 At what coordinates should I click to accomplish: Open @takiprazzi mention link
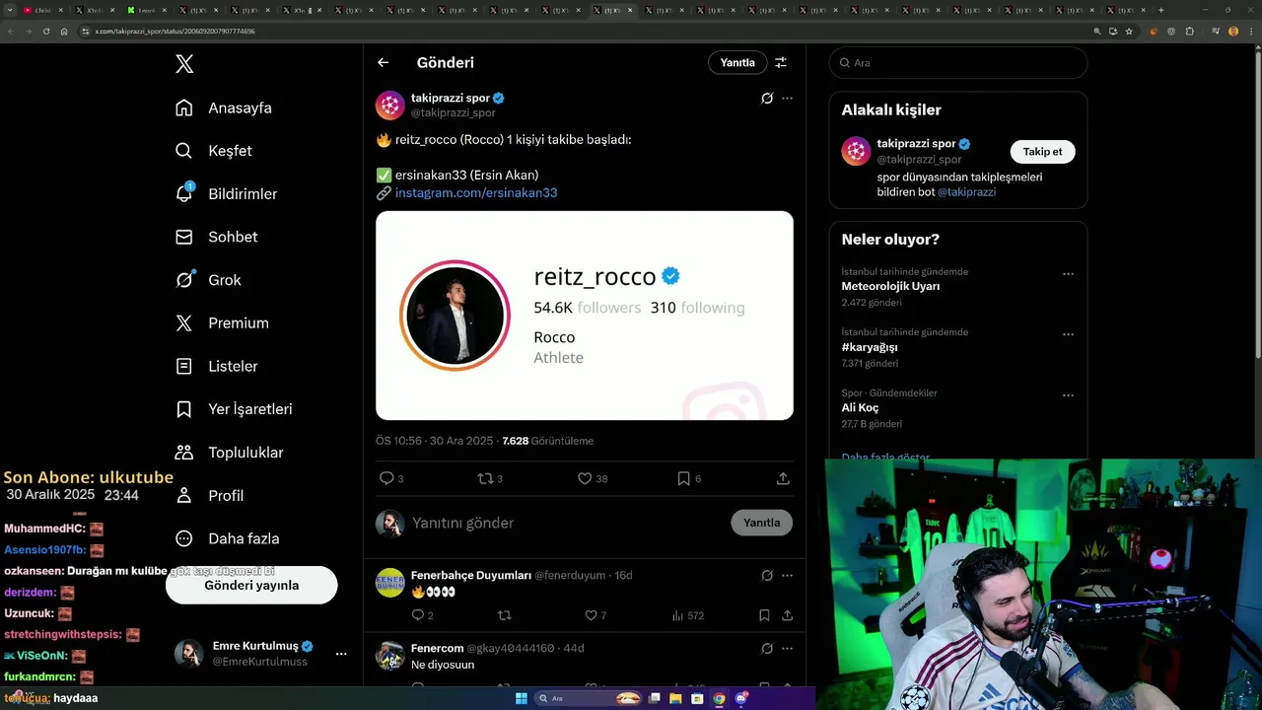click(x=966, y=192)
